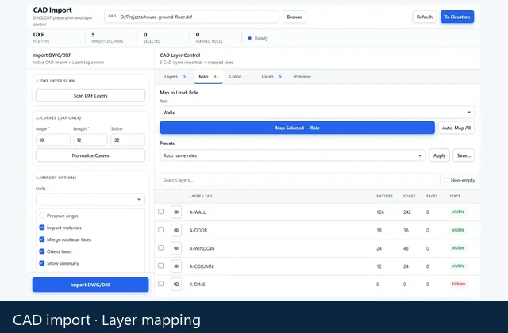This screenshot has width=508, height=333.
Task: Click the State column header
Action: click(x=455, y=196)
